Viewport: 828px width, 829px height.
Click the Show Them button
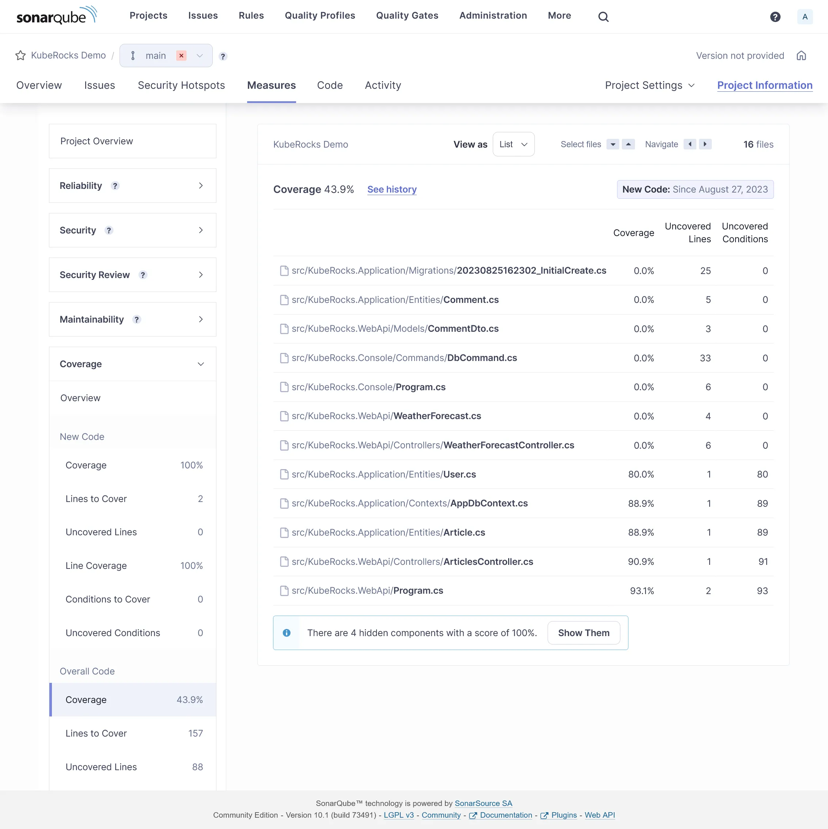click(583, 632)
